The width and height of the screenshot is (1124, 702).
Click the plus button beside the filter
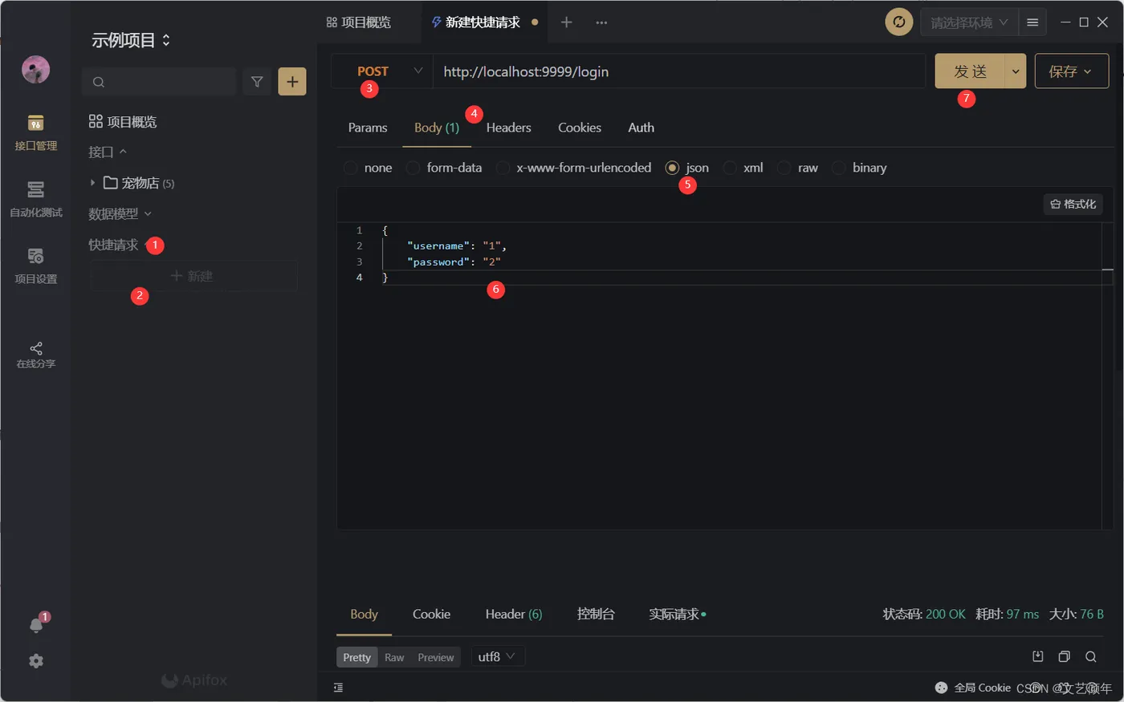click(292, 82)
